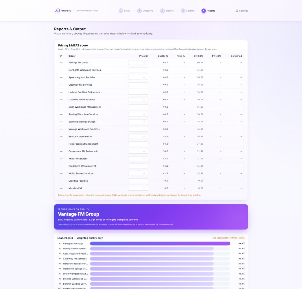302x289 pixels.
Task: Go to the Reports step label
Action: 211,11
